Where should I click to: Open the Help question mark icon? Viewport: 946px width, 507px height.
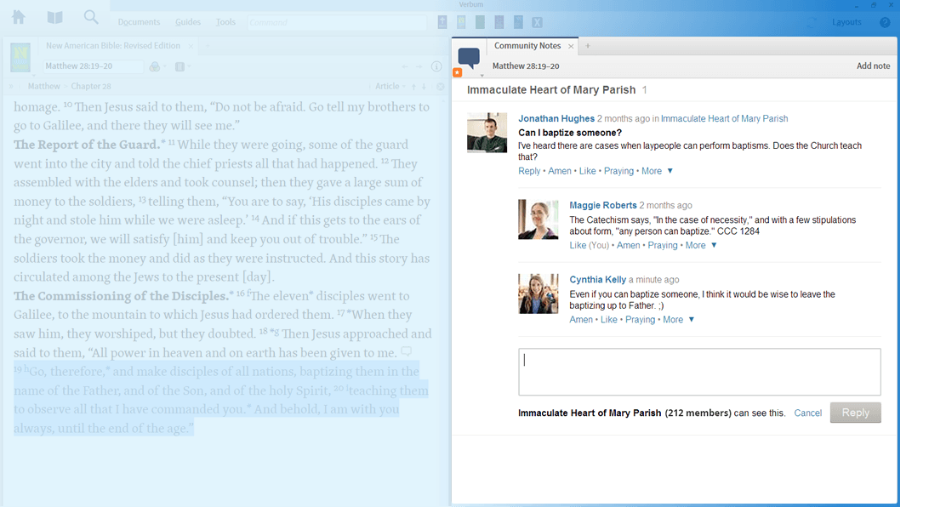pos(885,22)
